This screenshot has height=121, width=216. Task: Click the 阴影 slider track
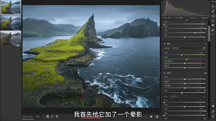(185, 28)
